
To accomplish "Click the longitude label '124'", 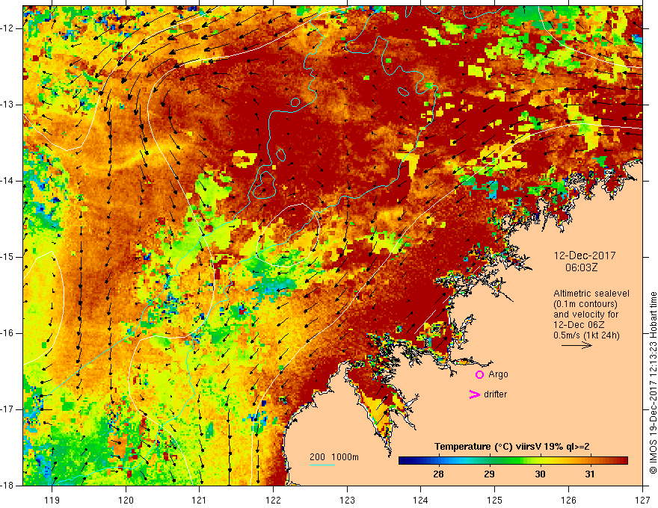I will 421,500.
